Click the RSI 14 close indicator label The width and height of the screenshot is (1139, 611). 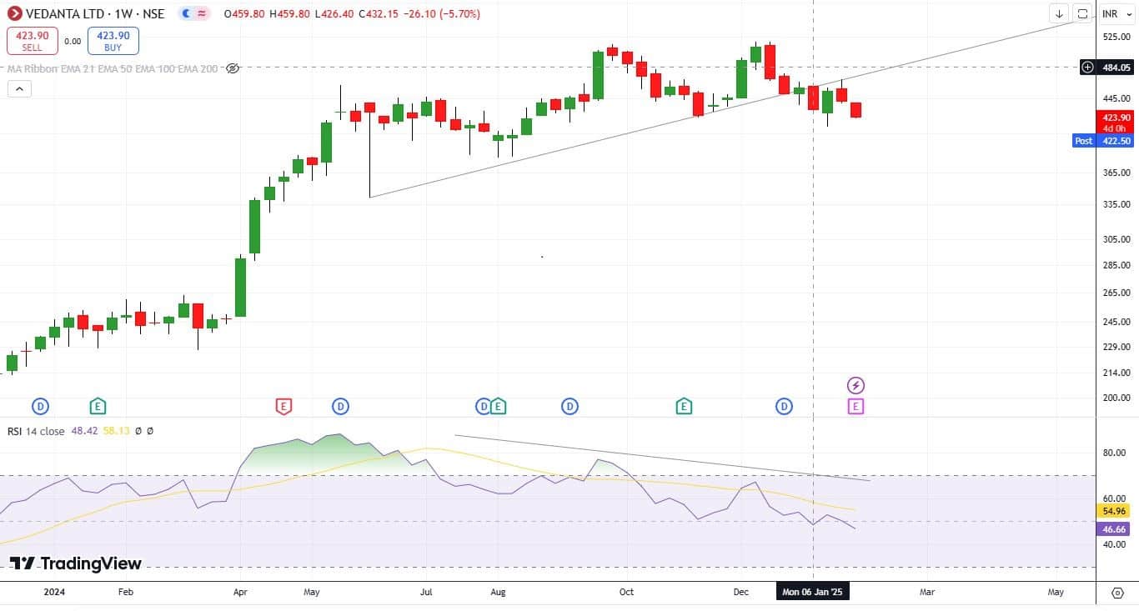click(37, 431)
